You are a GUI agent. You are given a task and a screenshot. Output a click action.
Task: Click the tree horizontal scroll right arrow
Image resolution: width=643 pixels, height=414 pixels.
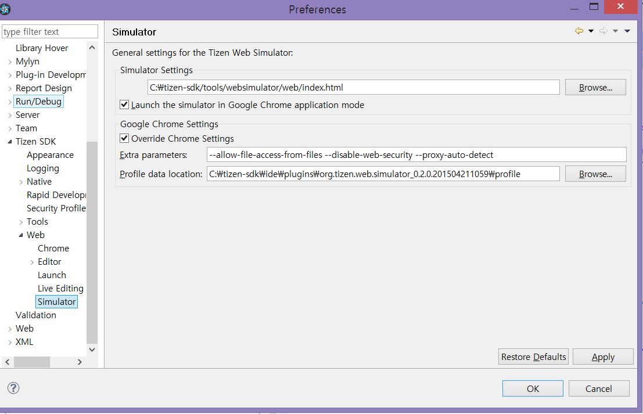coord(80,362)
